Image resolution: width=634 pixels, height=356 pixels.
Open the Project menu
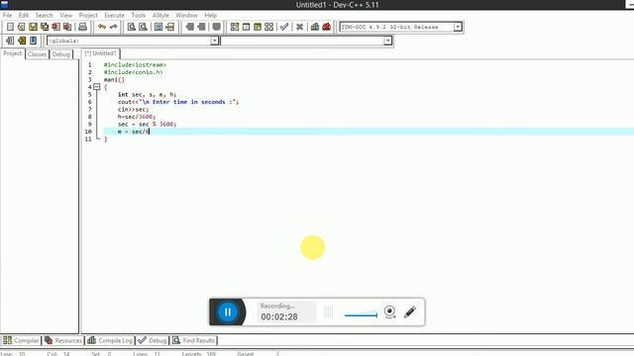coord(88,16)
